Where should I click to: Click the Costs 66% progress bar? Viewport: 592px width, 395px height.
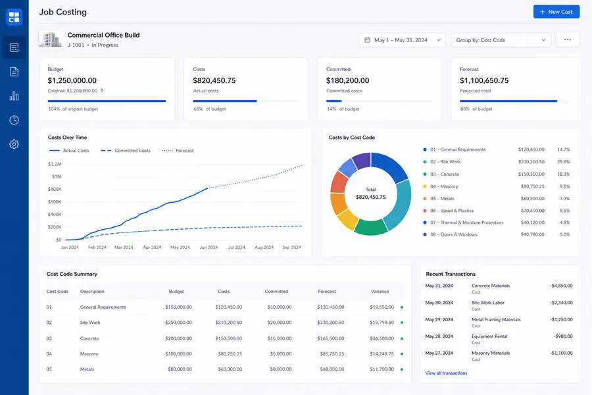point(246,101)
